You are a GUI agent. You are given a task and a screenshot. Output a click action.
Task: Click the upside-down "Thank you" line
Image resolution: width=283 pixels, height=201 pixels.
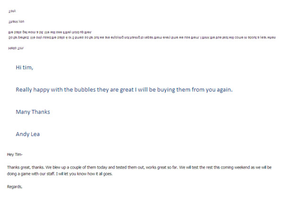[16, 21]
